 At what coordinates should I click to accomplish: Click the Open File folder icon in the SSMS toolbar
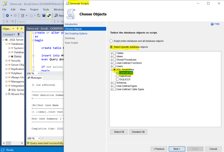click(39, 15)
